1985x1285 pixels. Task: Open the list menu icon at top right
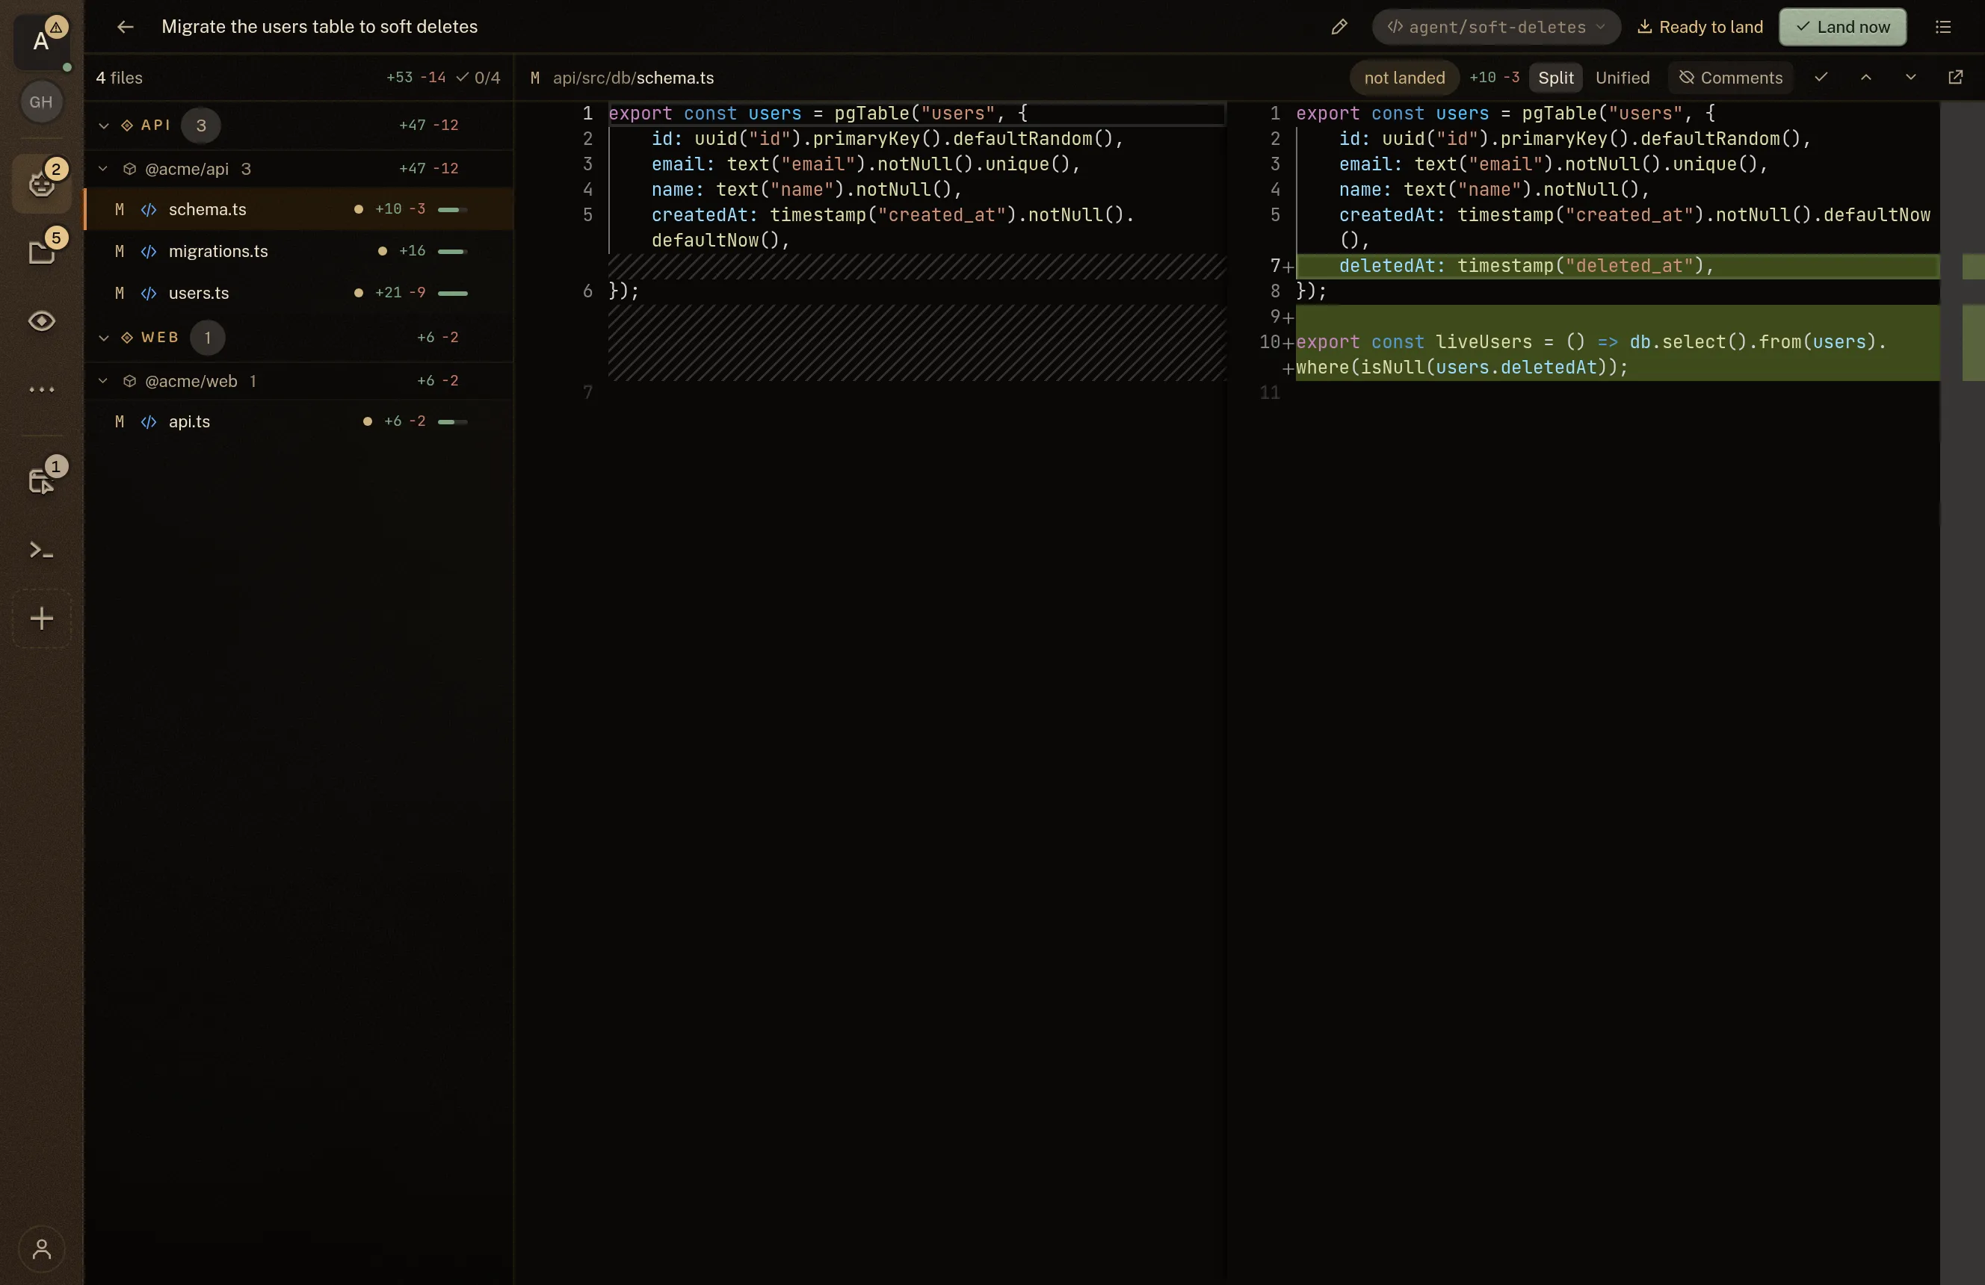(1943, 28)
